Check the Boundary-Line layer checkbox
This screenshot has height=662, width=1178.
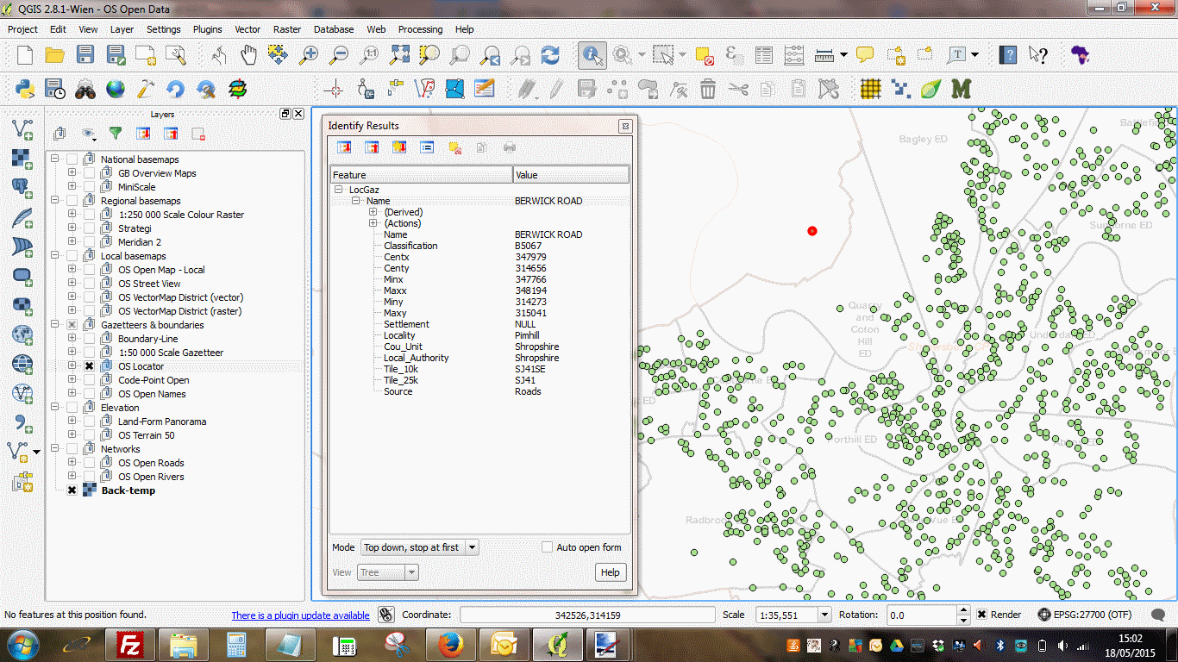tap(89, 339)
